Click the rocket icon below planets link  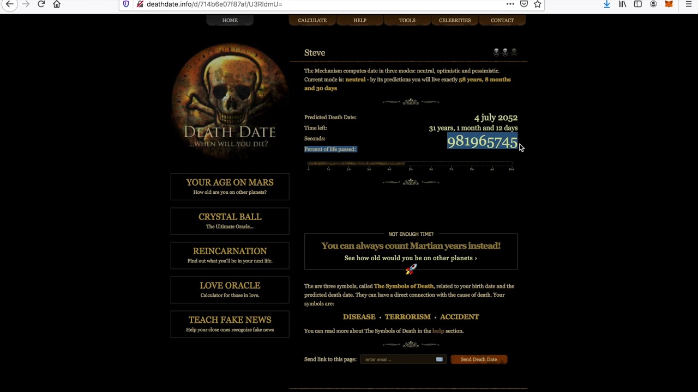(x=411, y=269)
